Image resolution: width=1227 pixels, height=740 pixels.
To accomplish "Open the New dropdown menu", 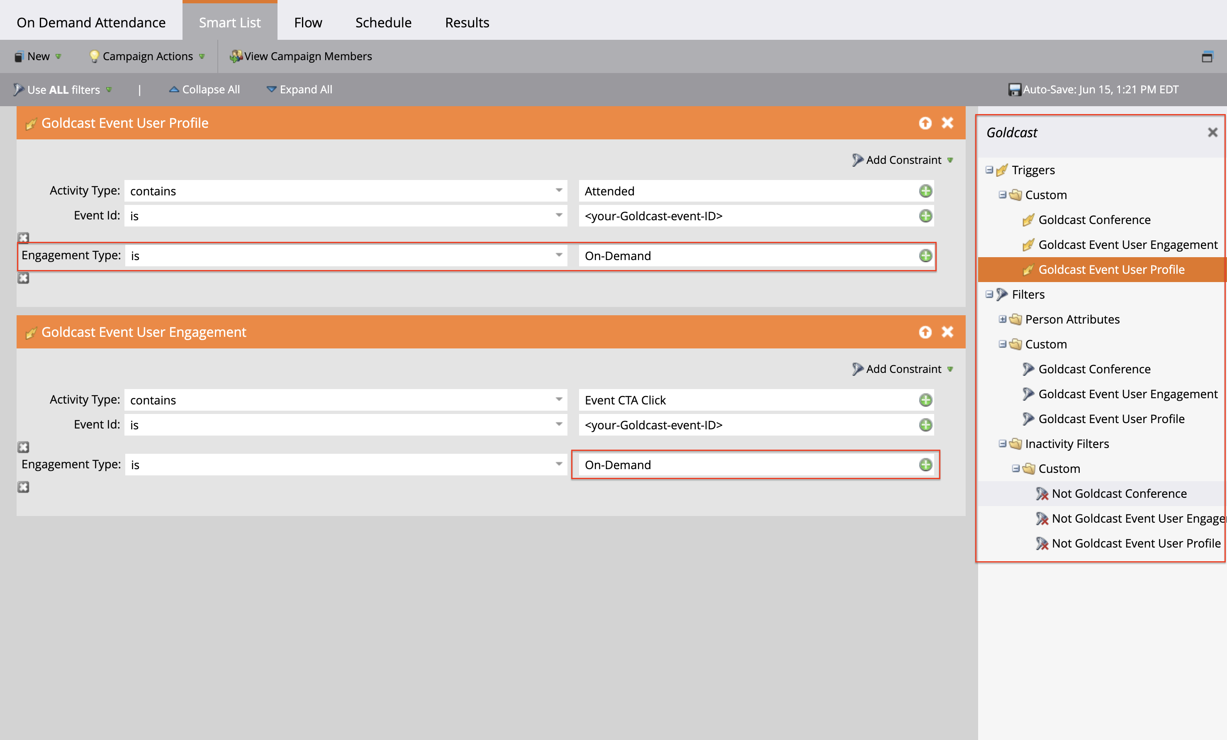I will tap(38, 56).
